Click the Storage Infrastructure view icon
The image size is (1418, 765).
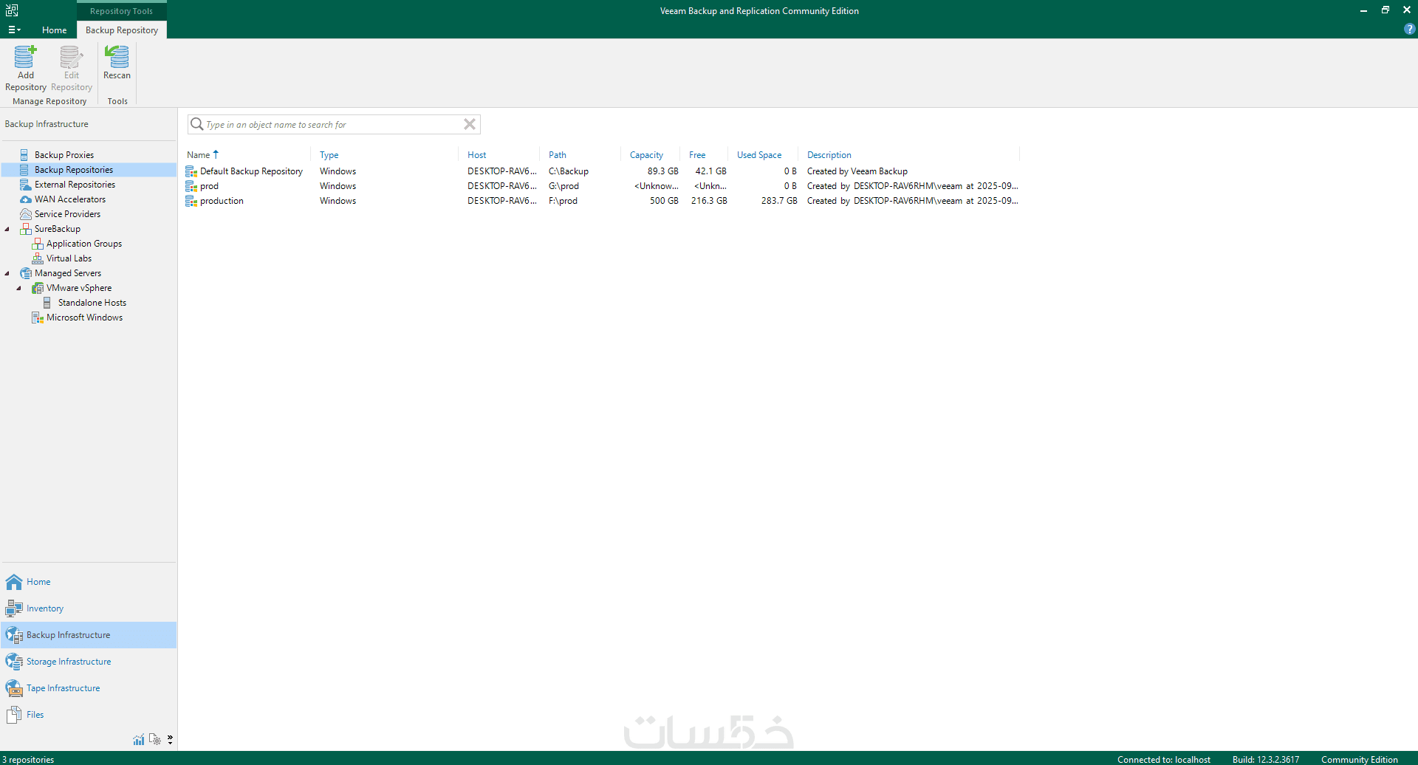coord(14,662)
